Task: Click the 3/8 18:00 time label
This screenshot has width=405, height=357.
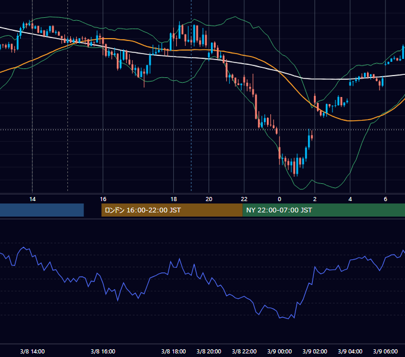Action: click(x=173, y=351)
